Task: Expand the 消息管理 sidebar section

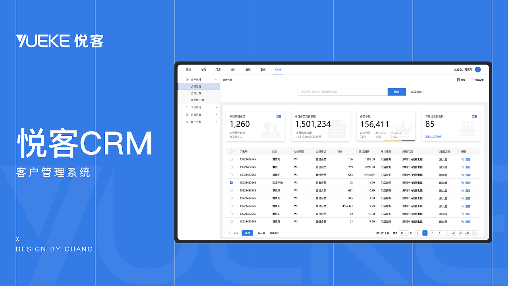Action: (216, 107)
